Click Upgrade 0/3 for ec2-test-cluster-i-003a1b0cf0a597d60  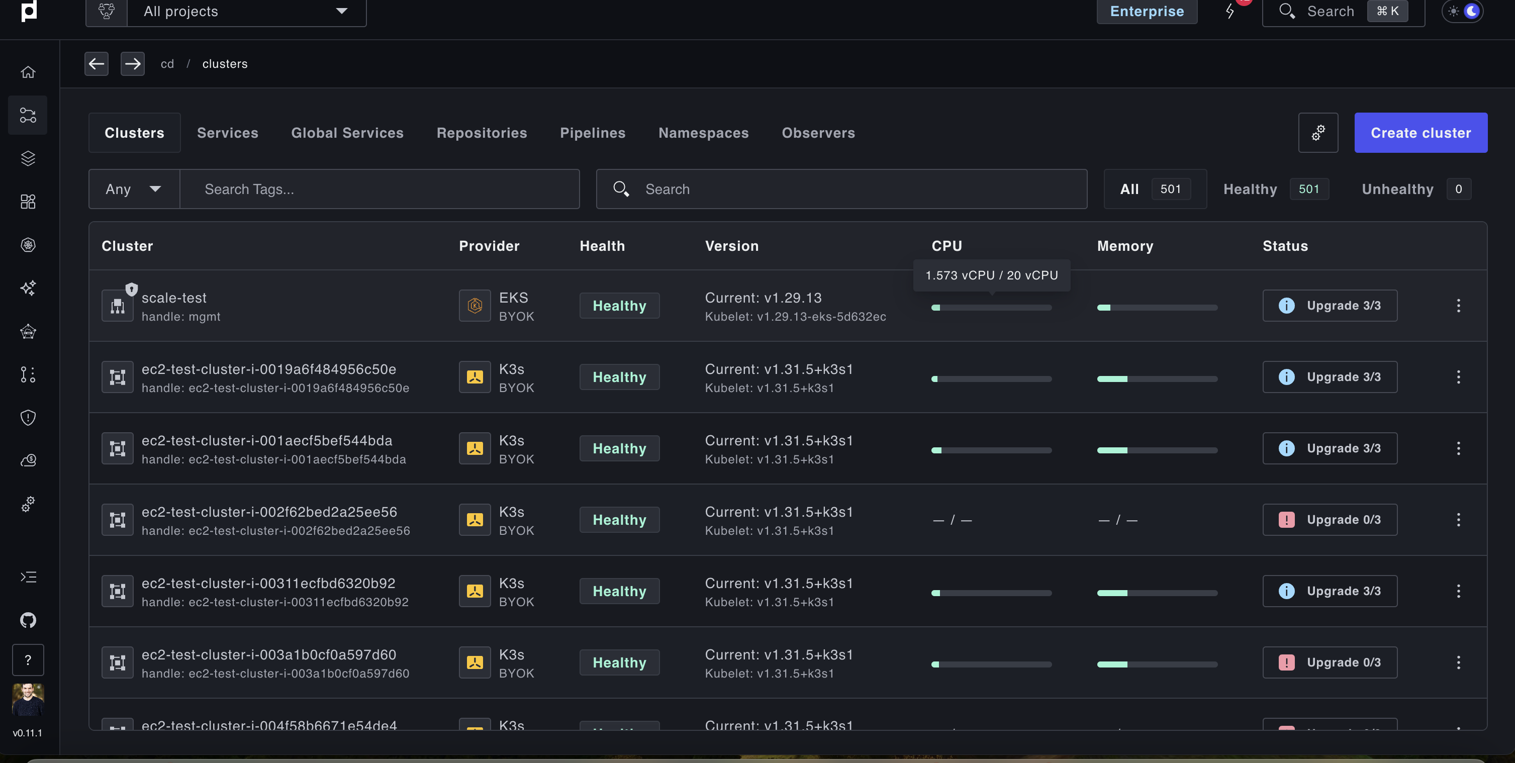[x=1329, y=662]
